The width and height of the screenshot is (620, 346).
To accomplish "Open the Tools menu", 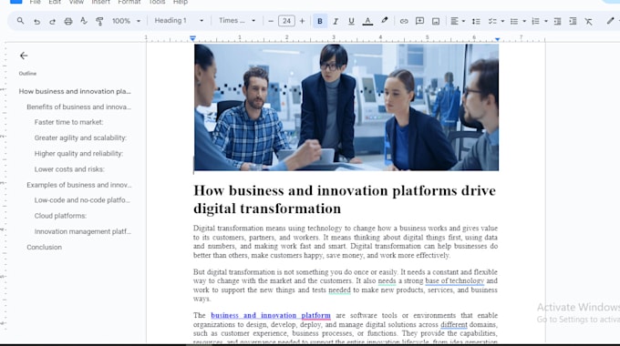I will point(157,2).
